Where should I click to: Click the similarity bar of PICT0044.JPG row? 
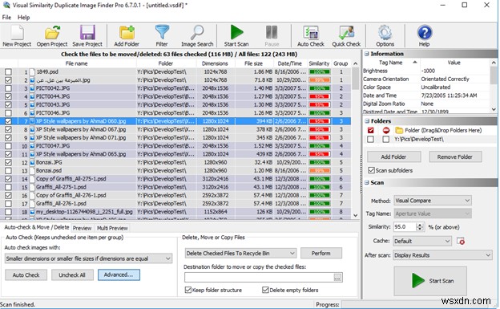(x=319, y=96)
